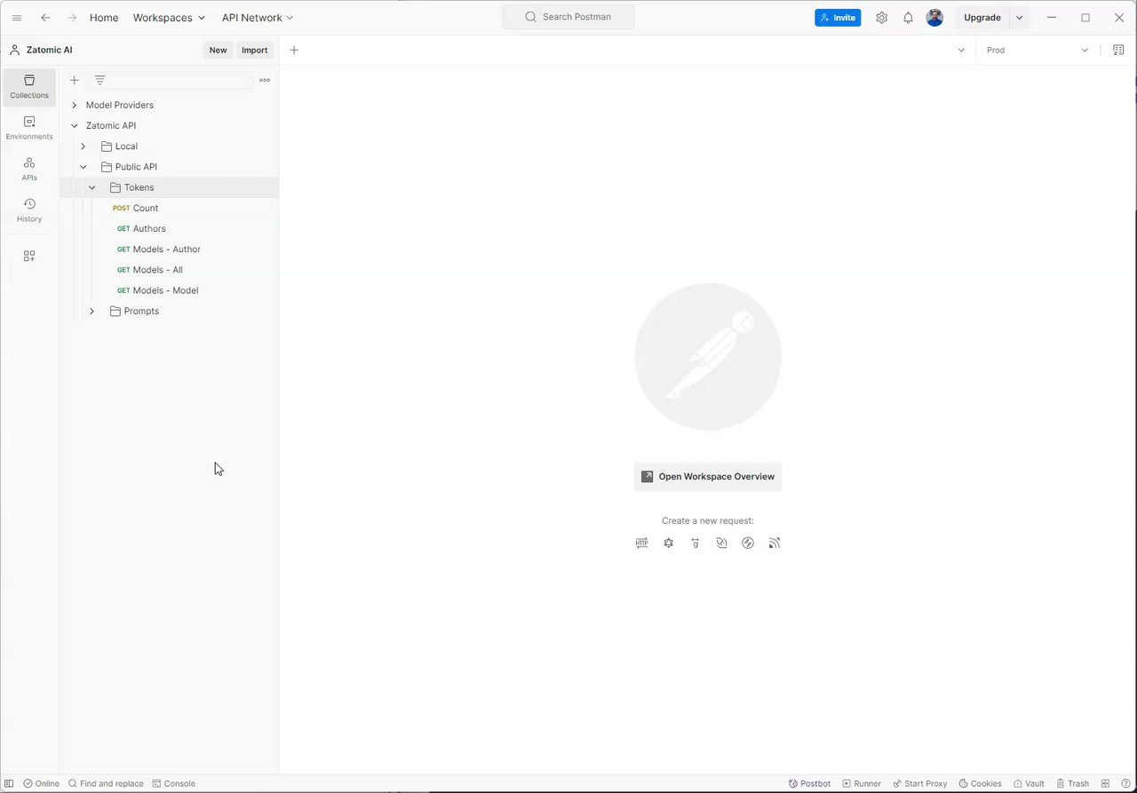The image size is (1137, 793).
Task: Click the Online status indicator
Action: pos(41,783)
